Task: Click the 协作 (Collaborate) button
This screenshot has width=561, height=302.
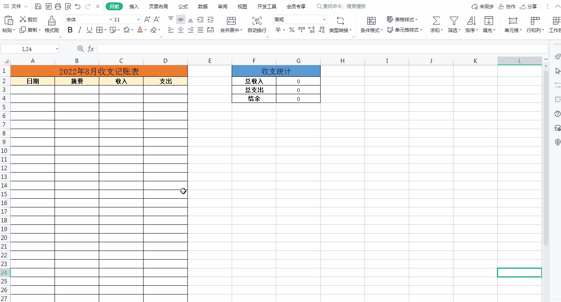Action: click(x=507, y=6)
